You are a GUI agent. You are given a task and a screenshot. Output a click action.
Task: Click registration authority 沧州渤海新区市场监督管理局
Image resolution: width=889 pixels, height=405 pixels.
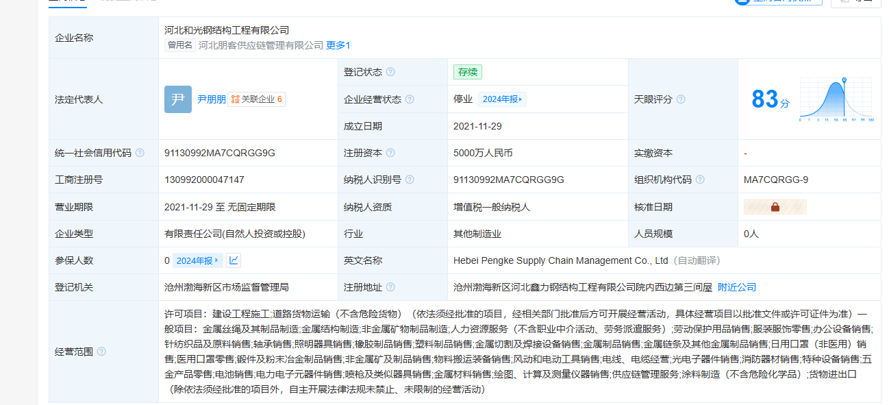(227, 287)
